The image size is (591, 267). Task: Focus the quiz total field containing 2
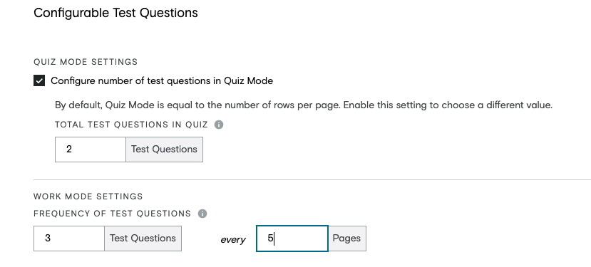[91, 150]
